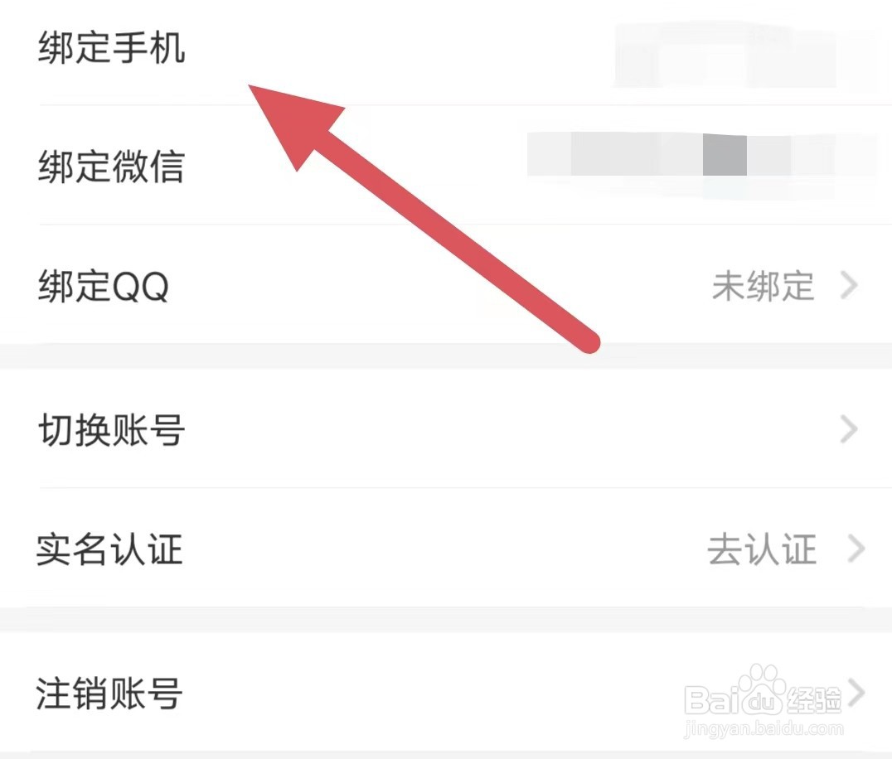Viewport: 892px width, 759px height.
Task: Open the 绑定QQ label
Action: click(104, 286)
